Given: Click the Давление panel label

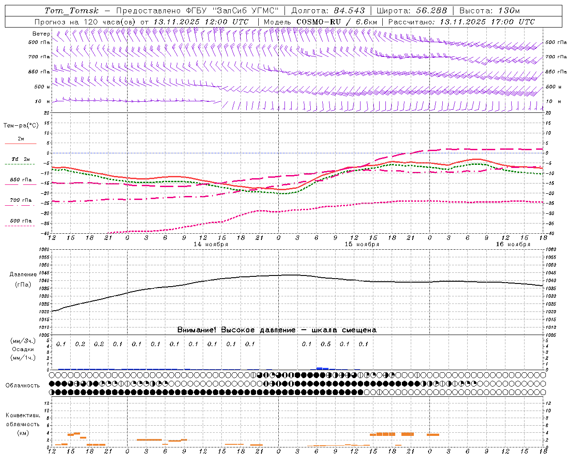Looking at the screenshot, I should tap(23, 275).
